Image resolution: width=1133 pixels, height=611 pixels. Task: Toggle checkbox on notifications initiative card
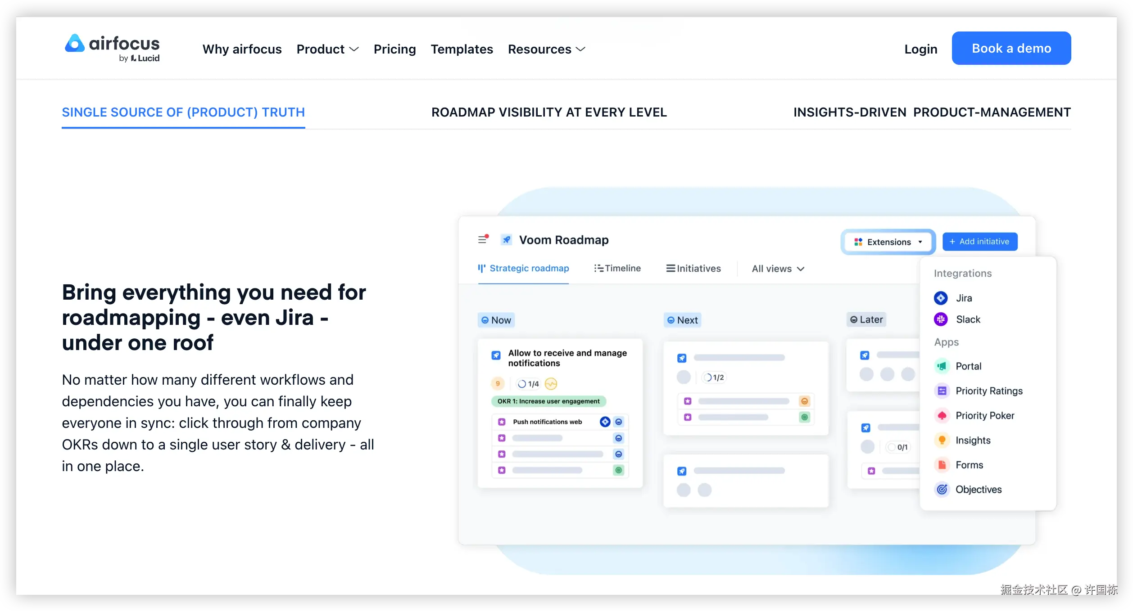(x=496, y=355)
